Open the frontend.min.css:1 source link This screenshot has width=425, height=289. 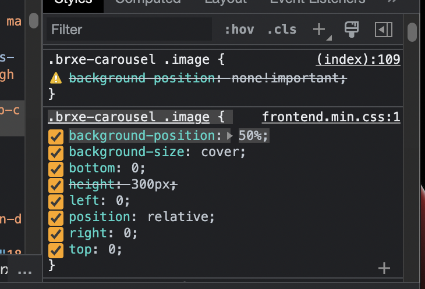331,117
